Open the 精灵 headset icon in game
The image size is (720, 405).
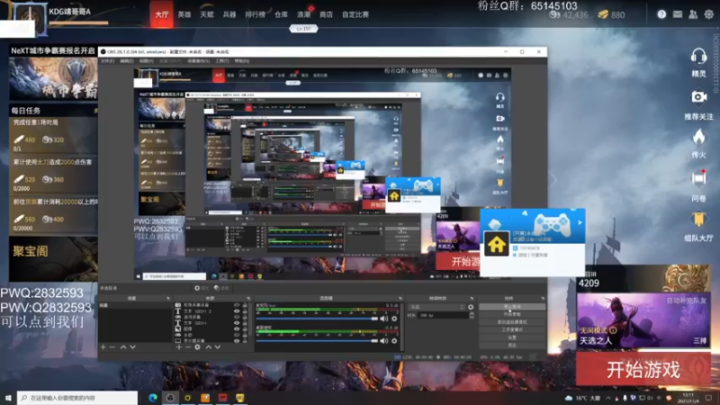click(698, 57)
